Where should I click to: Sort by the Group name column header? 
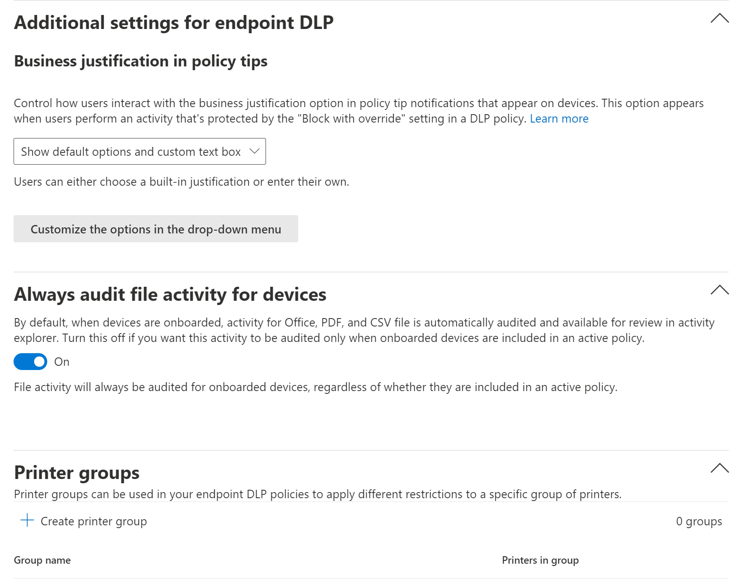[42, 560]
